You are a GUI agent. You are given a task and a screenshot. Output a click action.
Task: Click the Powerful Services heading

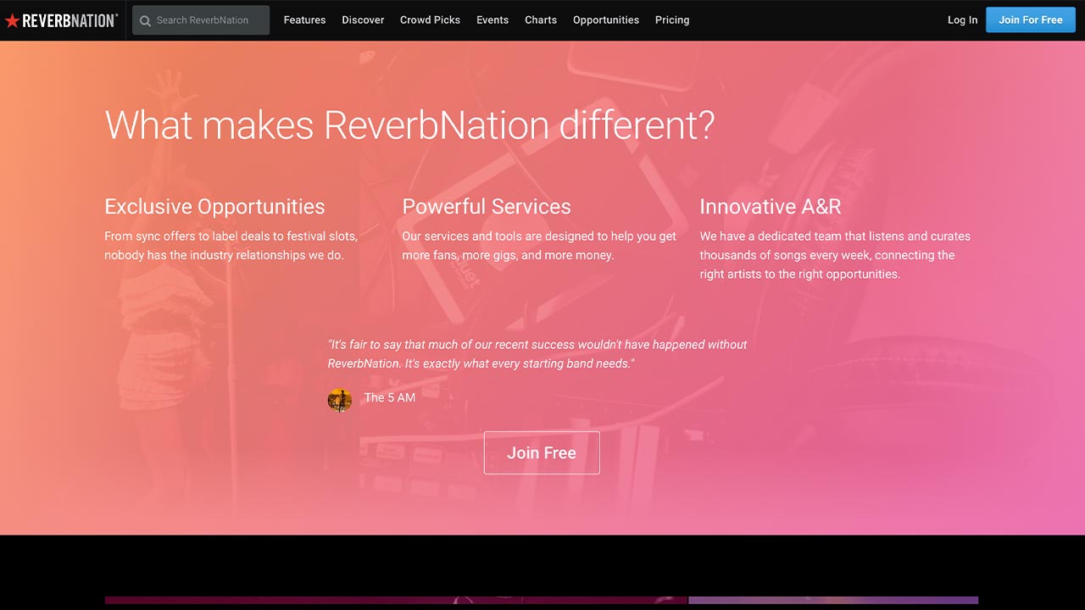tap(487, 207)
